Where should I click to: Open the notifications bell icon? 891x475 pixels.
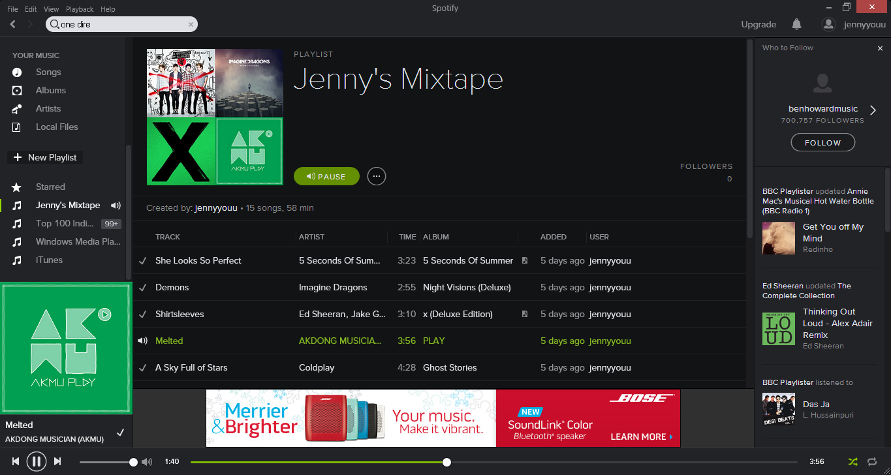(796, 24)
